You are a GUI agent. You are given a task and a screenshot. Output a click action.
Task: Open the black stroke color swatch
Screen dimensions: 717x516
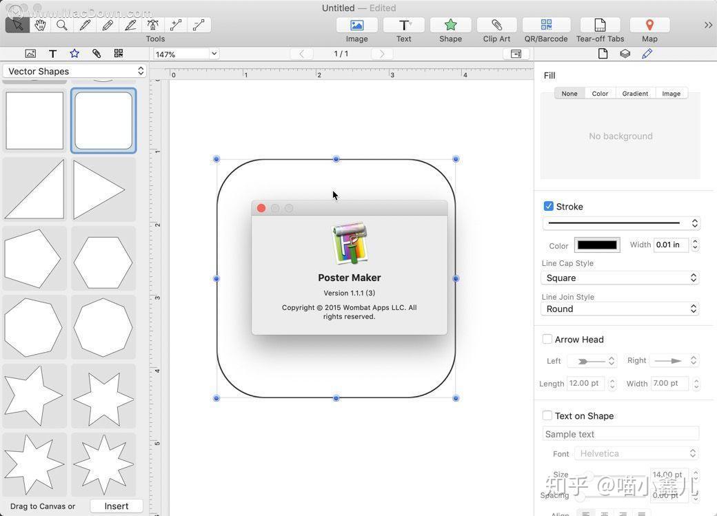click(597, 245)
